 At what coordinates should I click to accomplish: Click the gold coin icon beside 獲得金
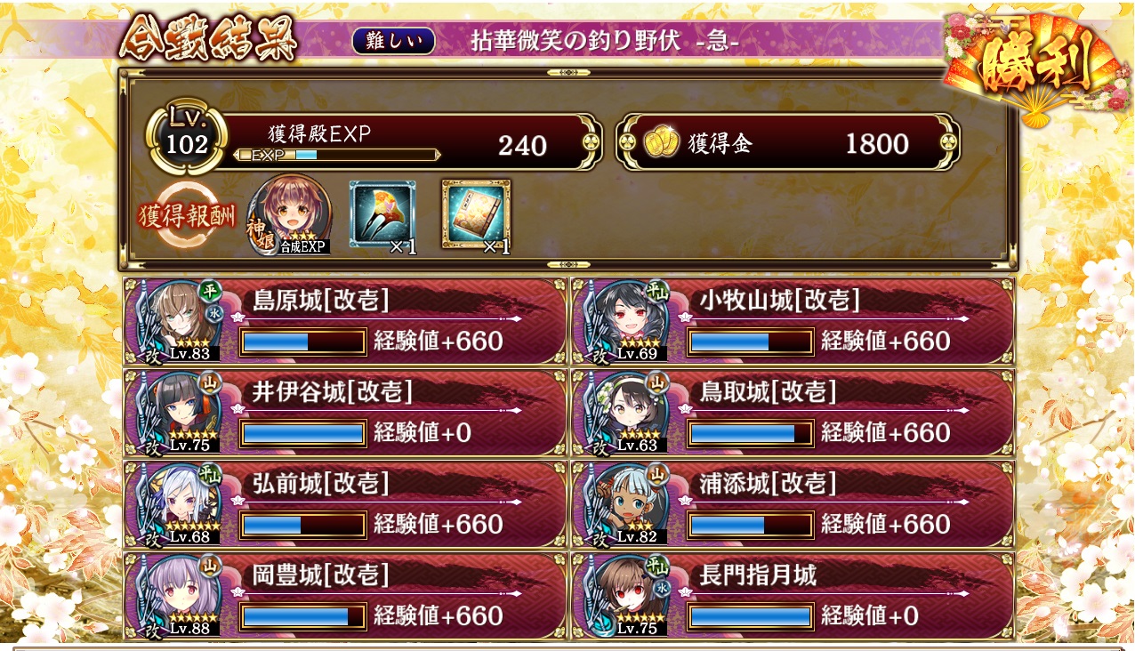click(x=660, y=143)
